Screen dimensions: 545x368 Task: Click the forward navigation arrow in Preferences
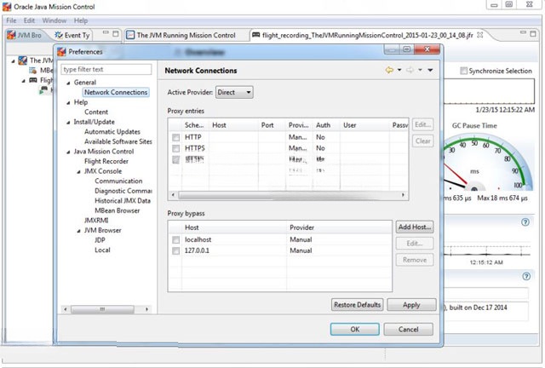[x=410, y=70]
